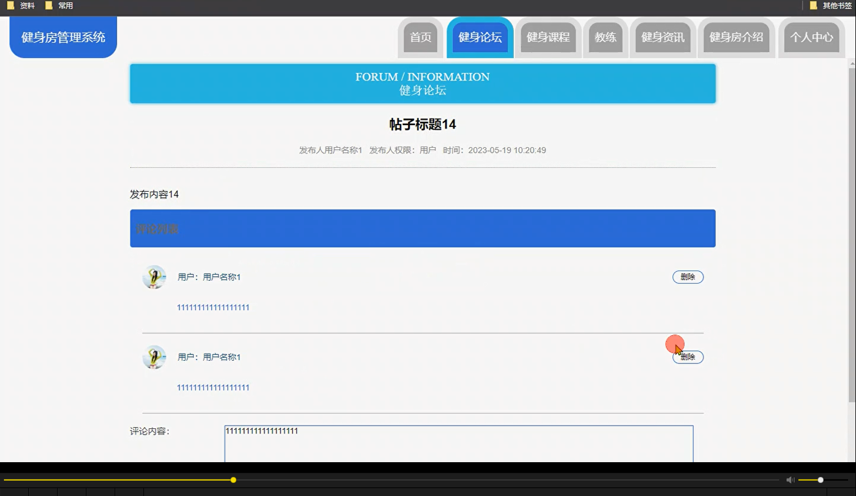
Task: Click the second commenter's avatar image
Action: (154, 357)
